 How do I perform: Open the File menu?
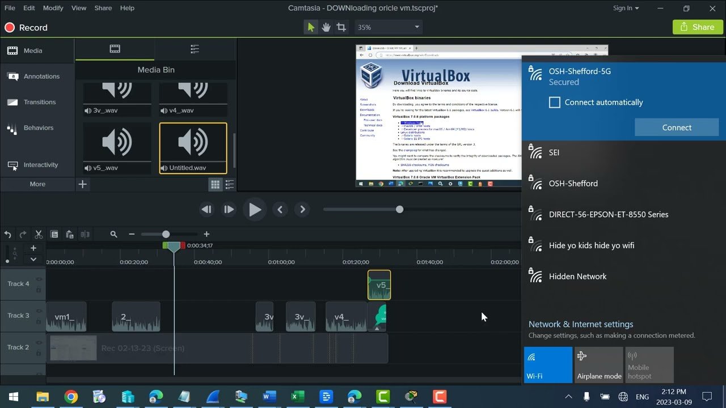click(x=10, y=8)
